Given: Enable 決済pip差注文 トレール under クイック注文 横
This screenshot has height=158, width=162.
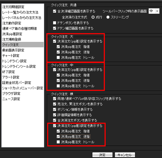Looking at the screenshot, I should tap(58, 142).
